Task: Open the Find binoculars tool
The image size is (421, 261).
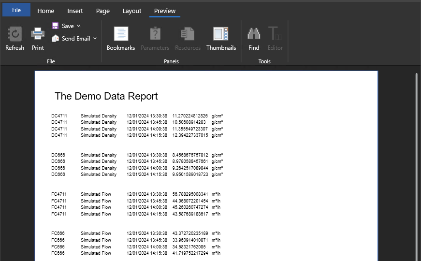Action: point(254,33)
